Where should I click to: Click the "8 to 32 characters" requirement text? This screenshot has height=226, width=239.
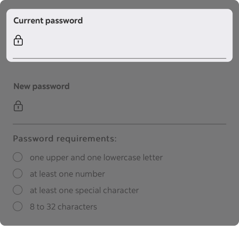[x=63, y=207]
